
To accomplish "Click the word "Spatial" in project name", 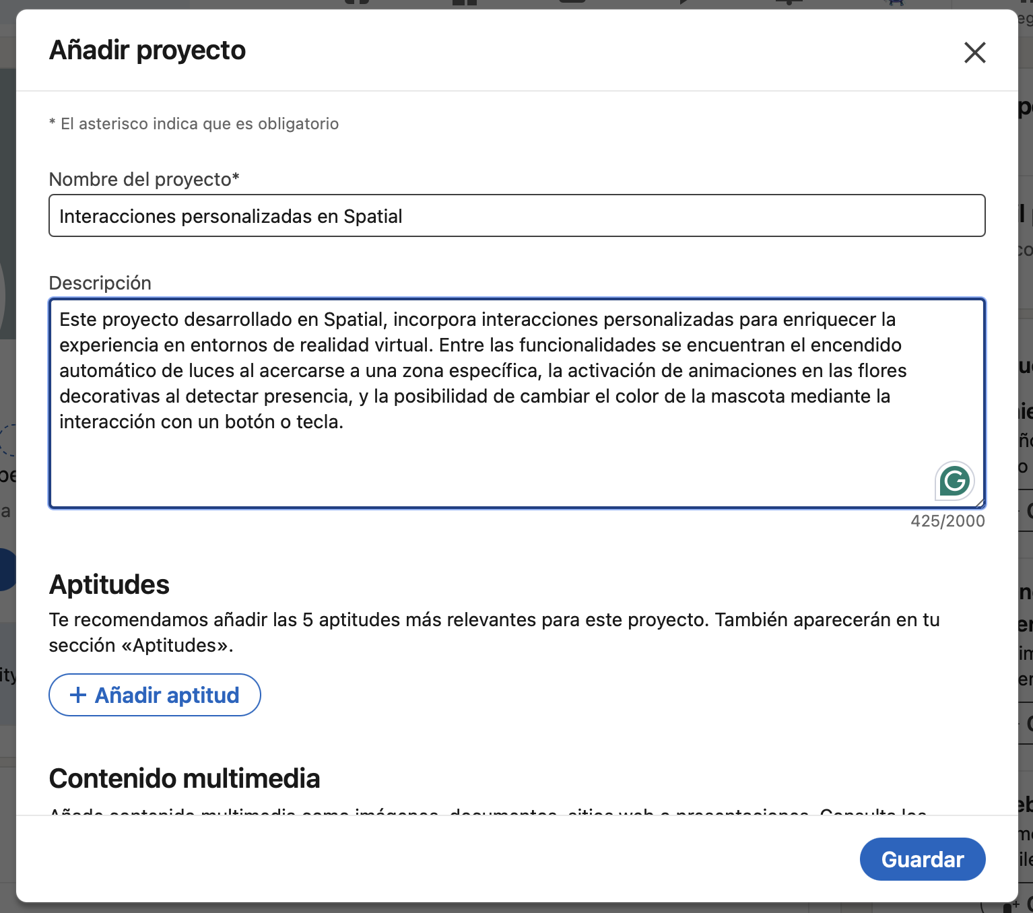I will (x=372, y=217).
